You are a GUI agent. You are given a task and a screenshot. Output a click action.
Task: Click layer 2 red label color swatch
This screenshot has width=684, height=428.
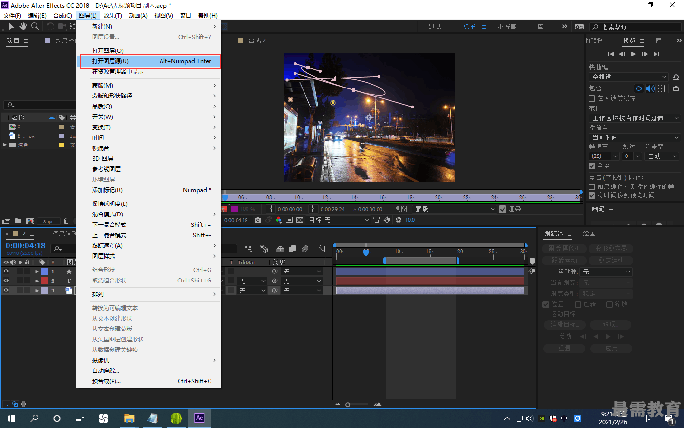45,281
